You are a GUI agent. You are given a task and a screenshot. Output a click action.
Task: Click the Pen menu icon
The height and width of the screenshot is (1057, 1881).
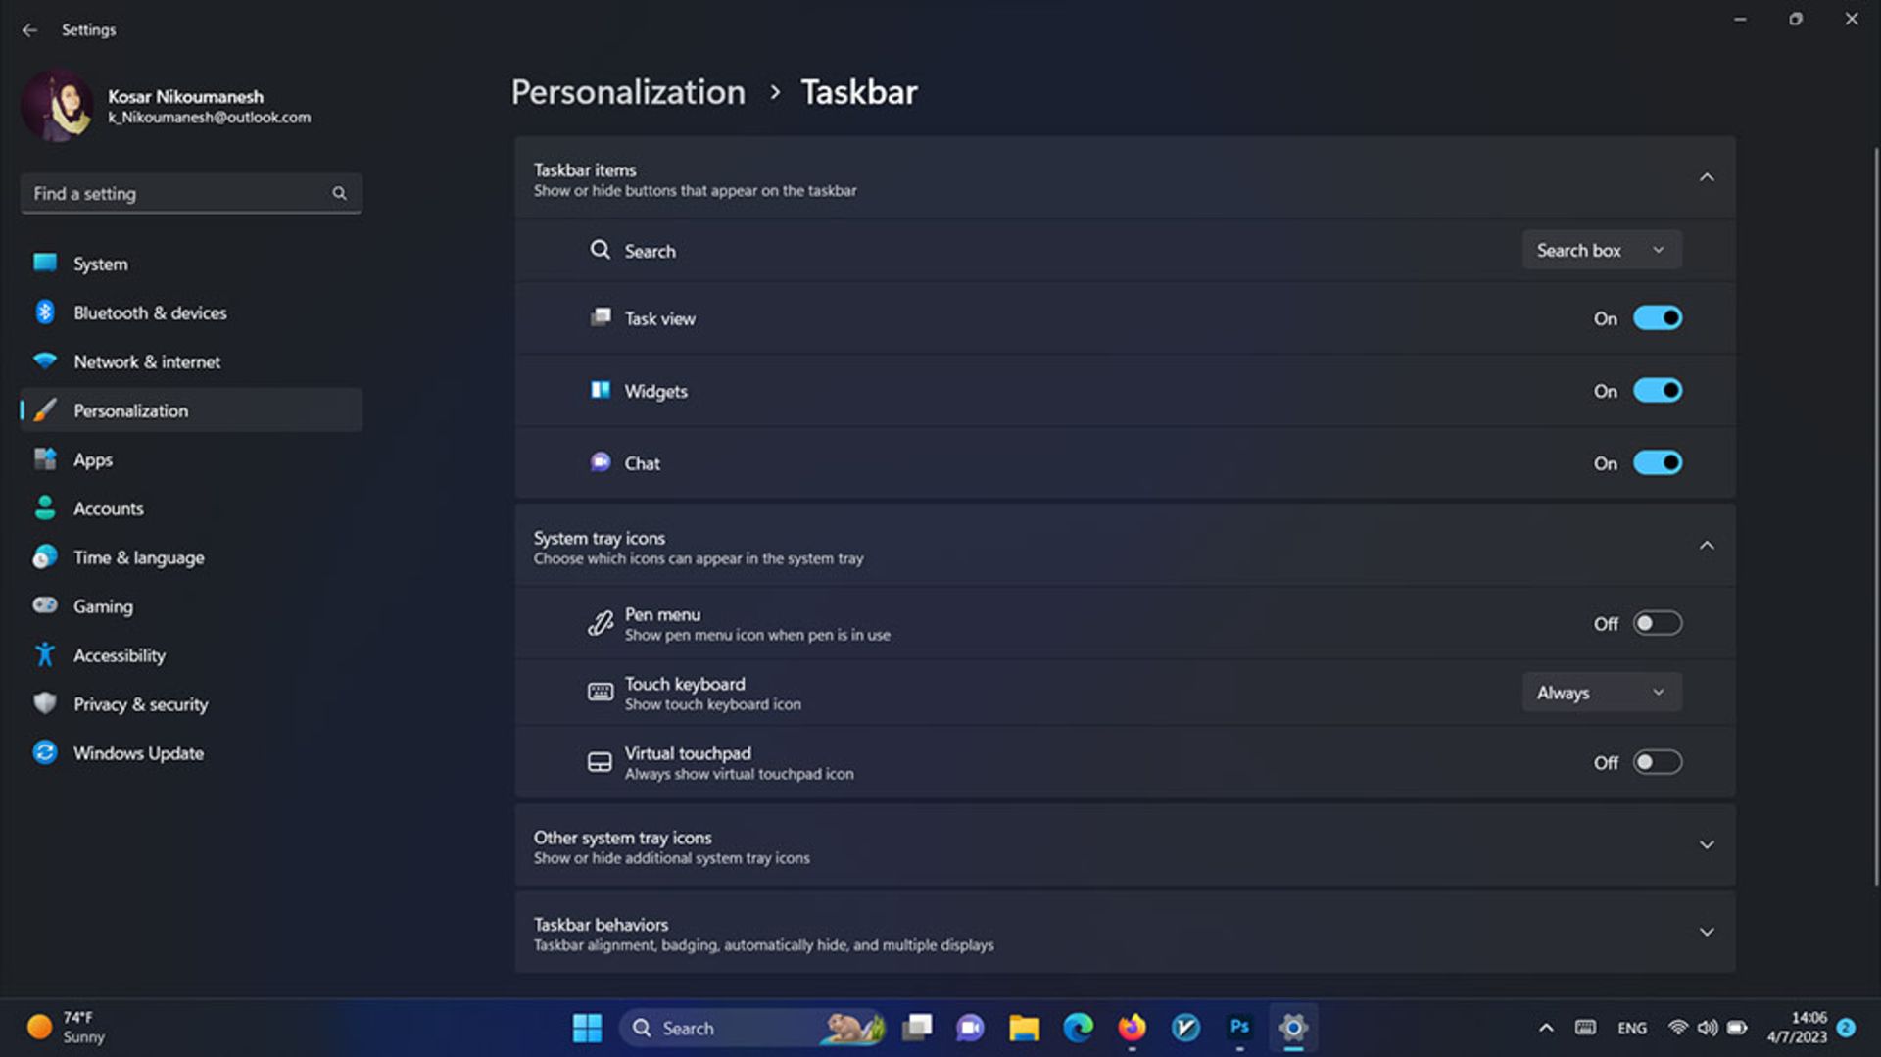click(599, 623)
